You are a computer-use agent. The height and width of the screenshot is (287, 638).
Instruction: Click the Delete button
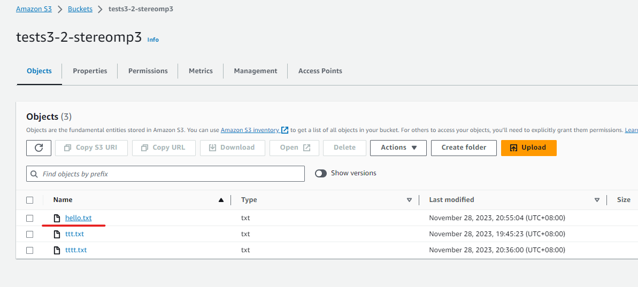tap(344, 148)
